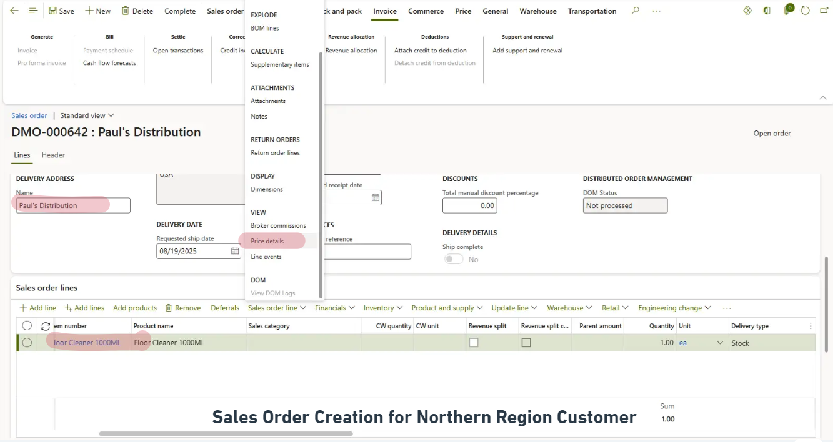The image size is (833, 442).
Task: Expand the Financials dropdown
Action: [334, 308]
